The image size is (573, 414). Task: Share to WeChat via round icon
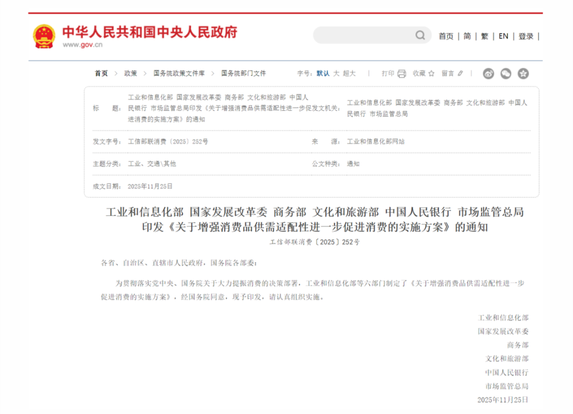(506, 74)
